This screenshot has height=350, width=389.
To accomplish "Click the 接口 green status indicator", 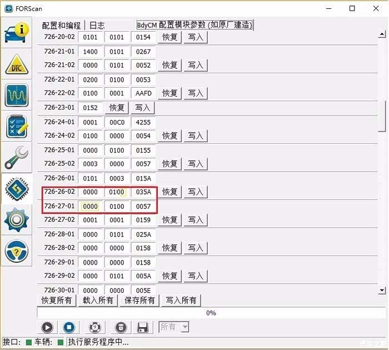I will click(x=29, y=342).
